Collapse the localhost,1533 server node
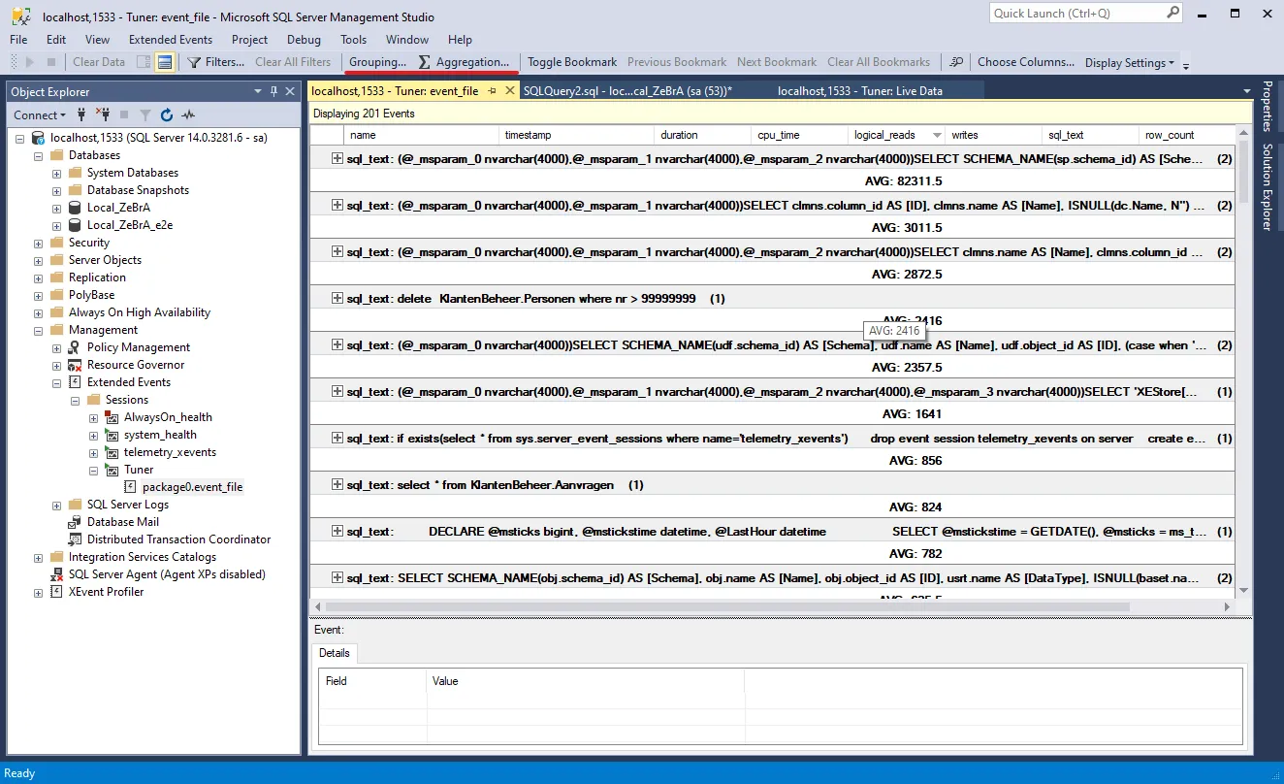1284x784 pixels. (x=20, y=138)
